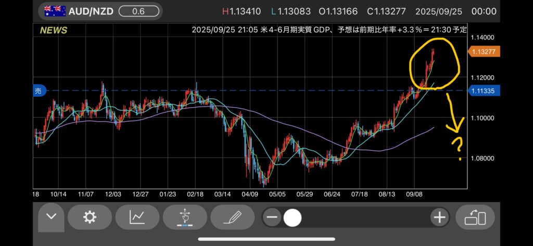This screenshot has width=533, height=246.
Task: Select the pencil drawing tool
Action: (x=232, y=217)
